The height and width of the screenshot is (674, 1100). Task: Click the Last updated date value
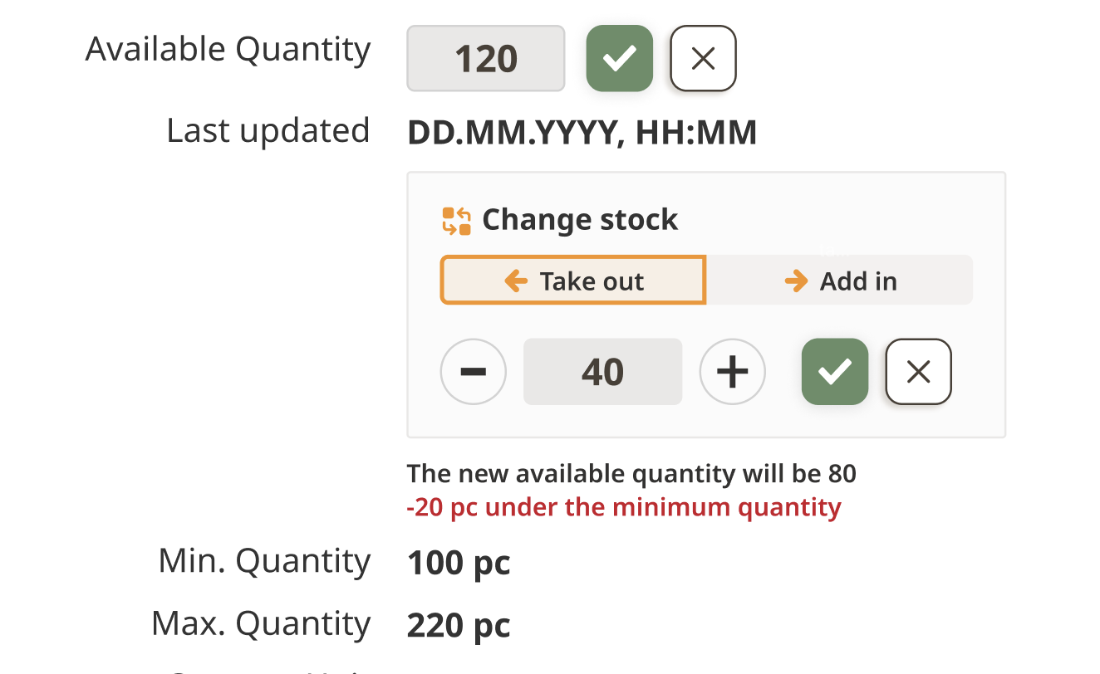coord(582,133)
